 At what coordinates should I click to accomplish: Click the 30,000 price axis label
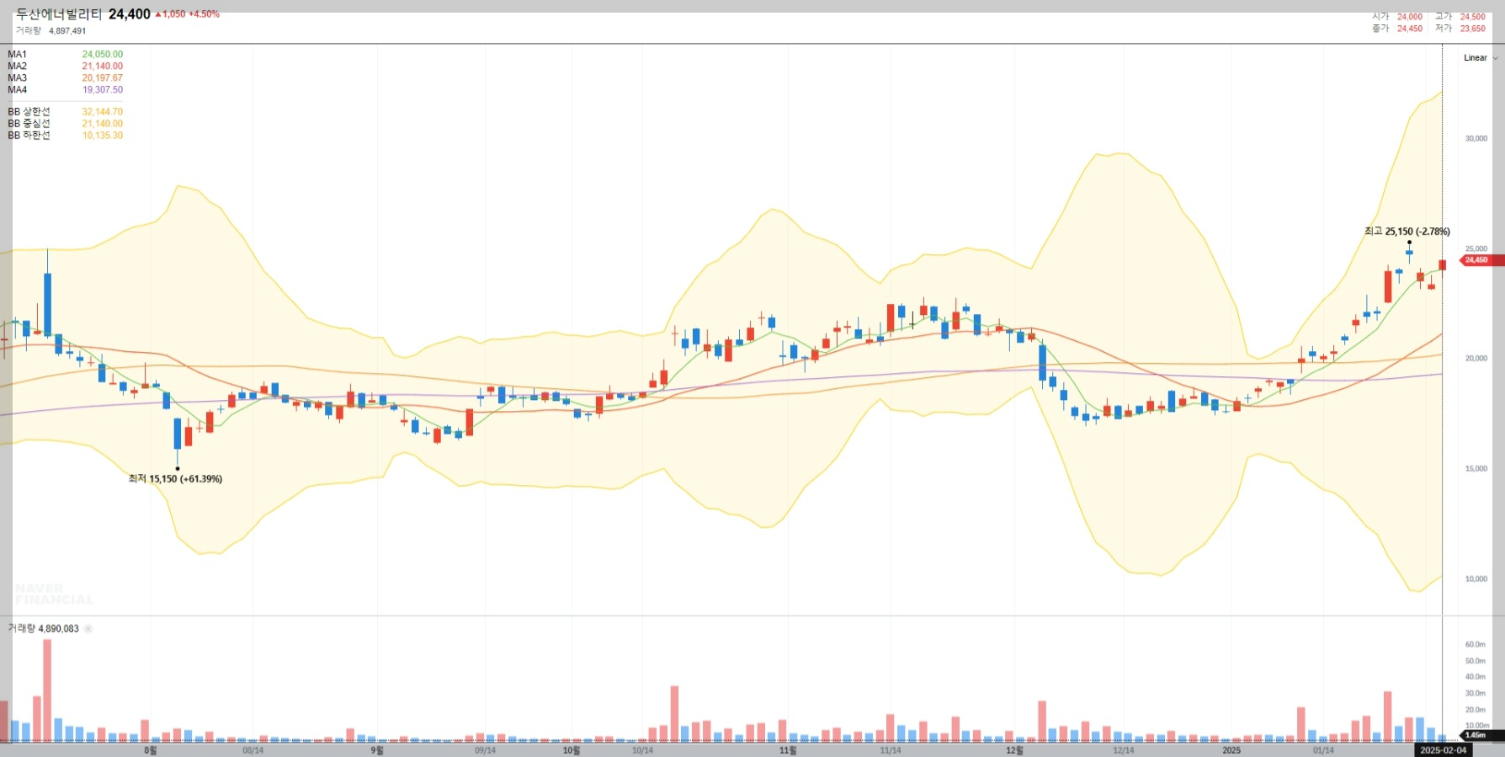(x=1476, y=139)
